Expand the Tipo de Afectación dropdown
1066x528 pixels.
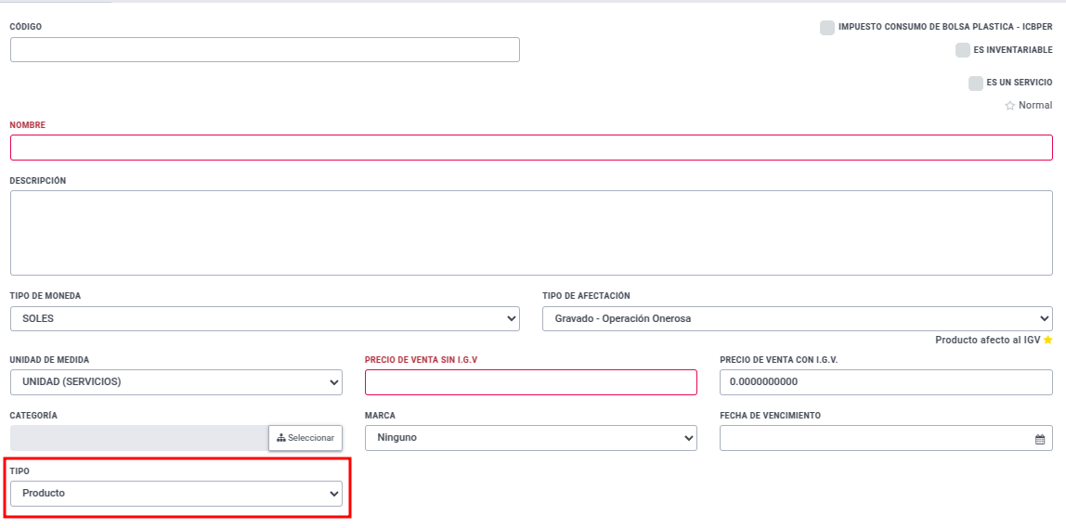[798, 318]
